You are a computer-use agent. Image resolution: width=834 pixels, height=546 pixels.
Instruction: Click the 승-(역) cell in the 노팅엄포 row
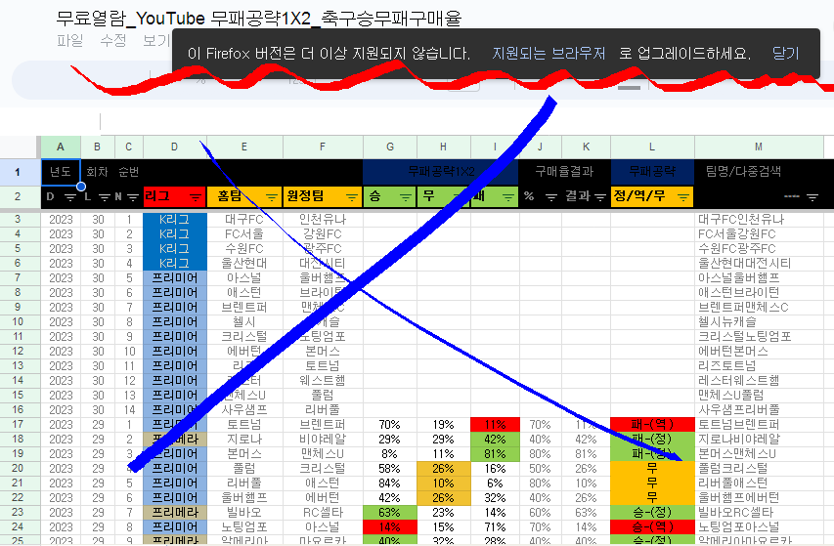click(x=652, y=526)
